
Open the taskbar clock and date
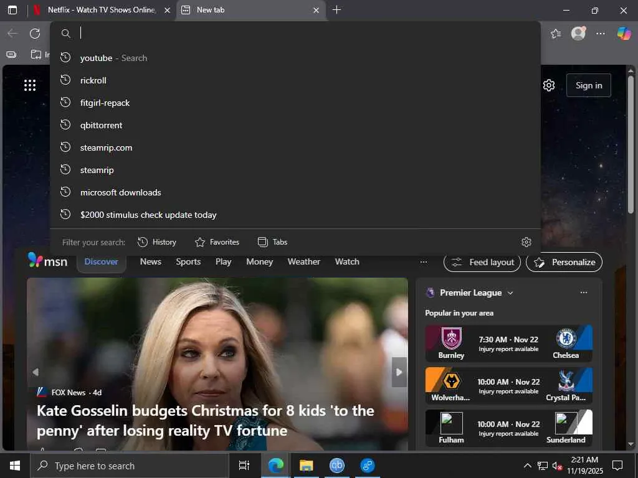pos(584,466)
